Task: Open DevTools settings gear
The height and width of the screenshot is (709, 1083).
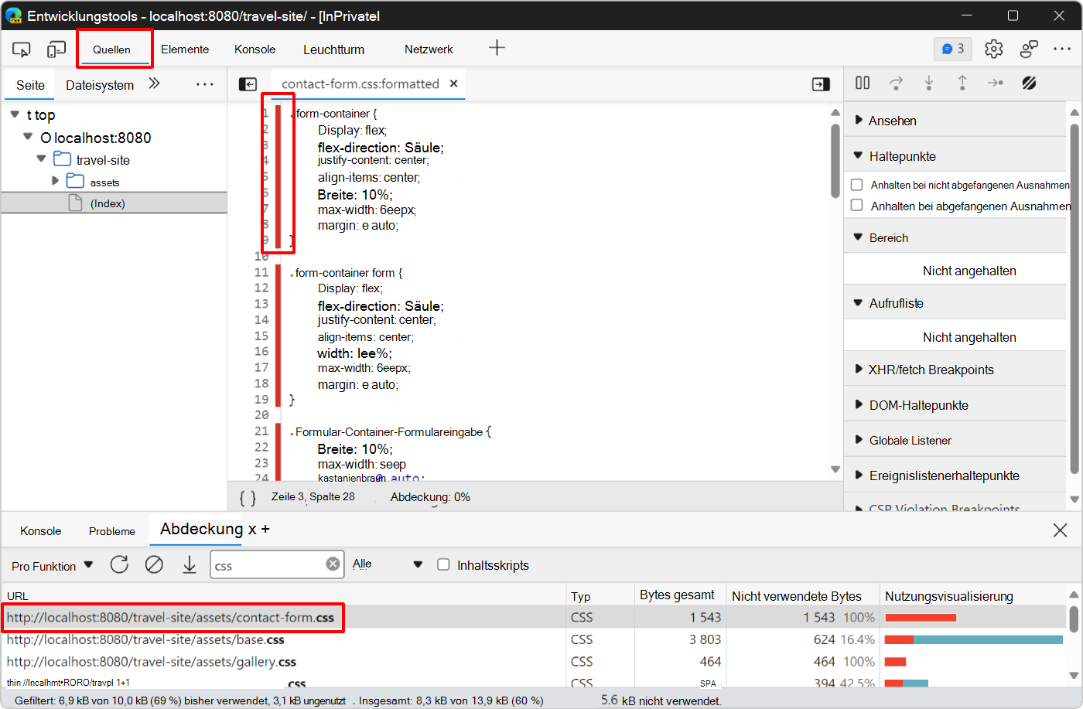Action: click(993, 49)
